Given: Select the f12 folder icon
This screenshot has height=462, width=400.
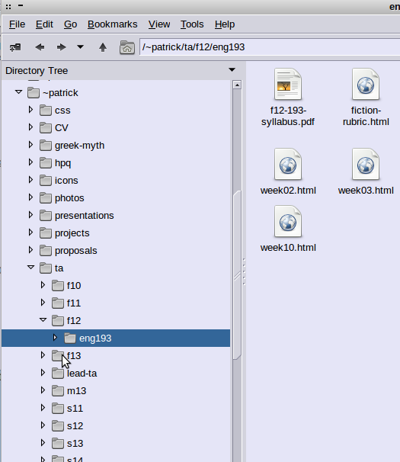Looking at the screenshot, I should tap(58, 320).
